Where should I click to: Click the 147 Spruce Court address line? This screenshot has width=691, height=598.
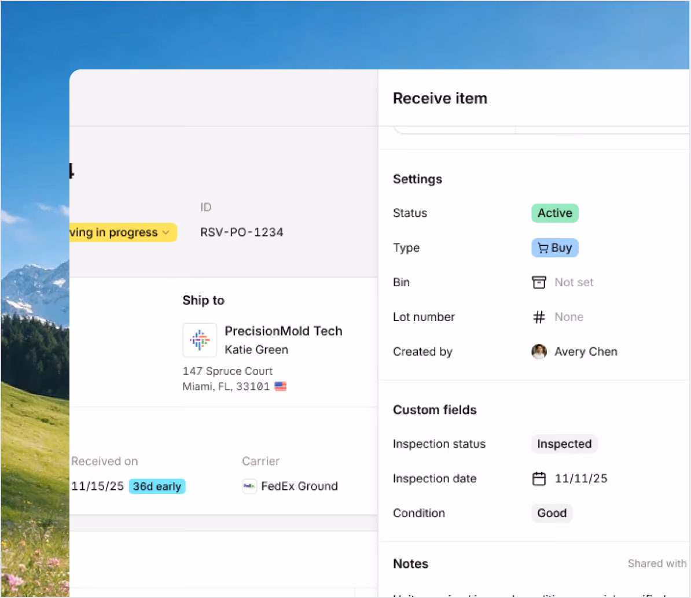click(227, 371)
